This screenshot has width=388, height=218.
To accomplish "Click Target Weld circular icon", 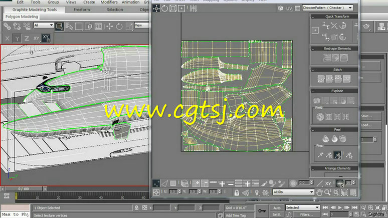I will coord(320,117).
